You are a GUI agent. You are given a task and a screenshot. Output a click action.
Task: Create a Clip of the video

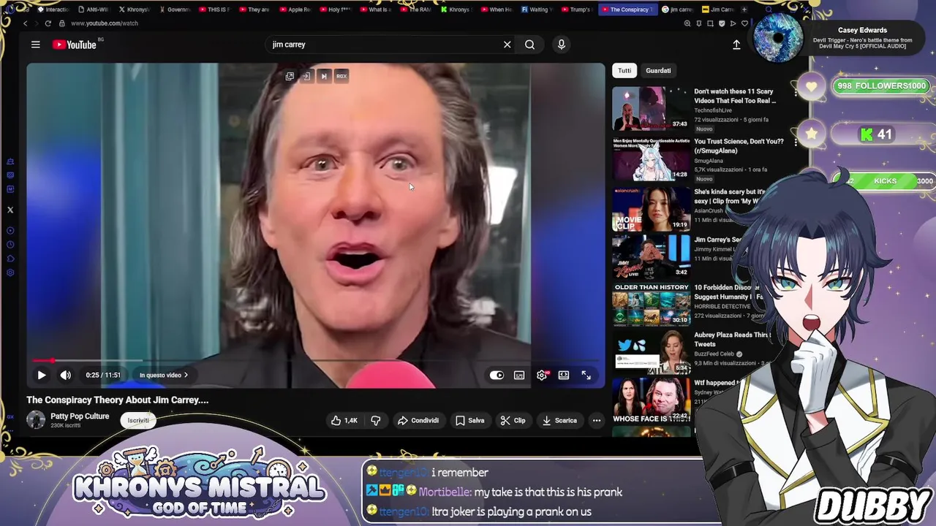(x=513, y=420)
